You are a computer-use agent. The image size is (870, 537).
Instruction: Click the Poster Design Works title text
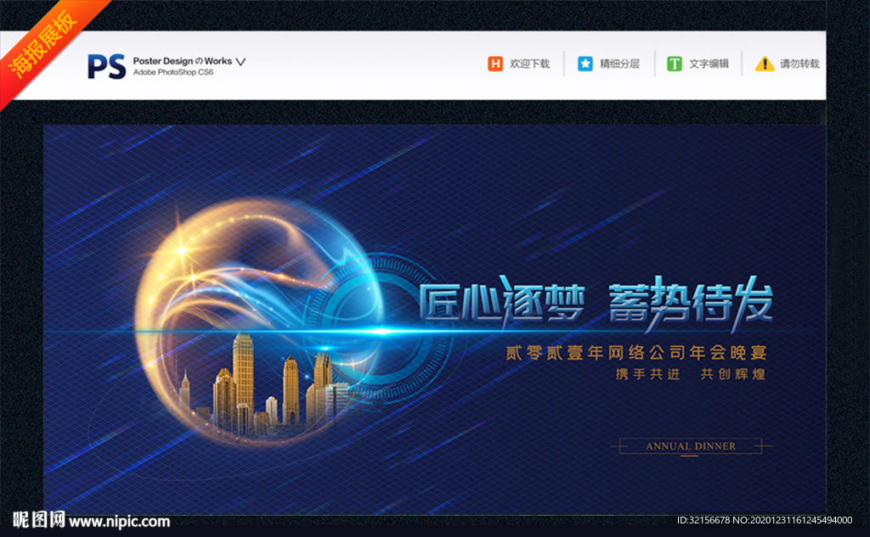[182, 61]
